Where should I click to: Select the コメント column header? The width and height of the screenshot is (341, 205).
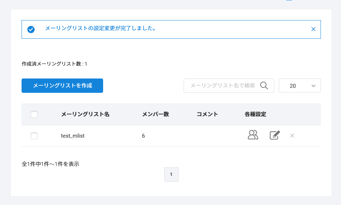coord(207,114)
